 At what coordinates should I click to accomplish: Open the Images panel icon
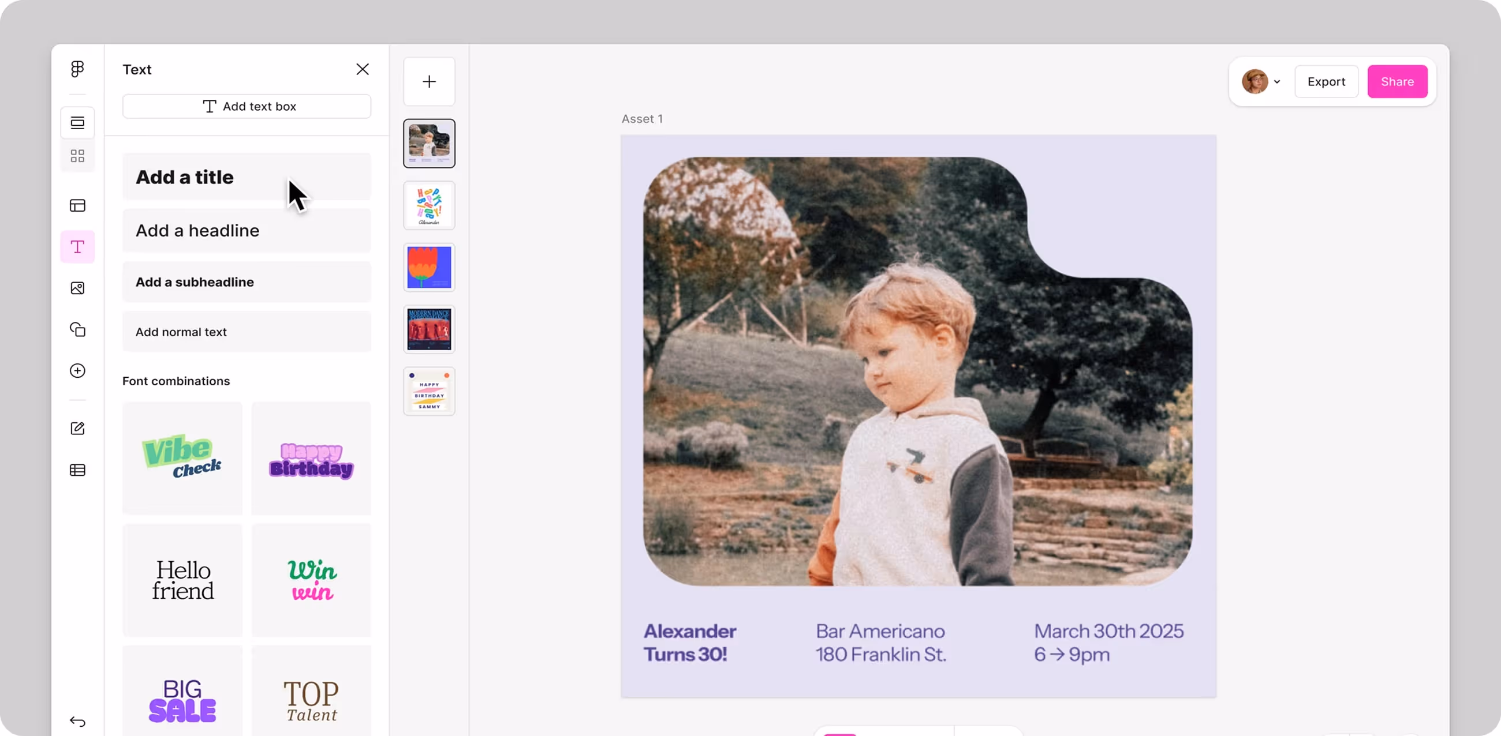pyautogui.click(x=77, y=288)
